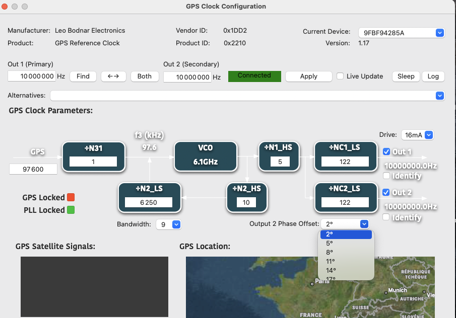
Task: Click the Product ID value 0x2210
Action: (x=235, y=43)
